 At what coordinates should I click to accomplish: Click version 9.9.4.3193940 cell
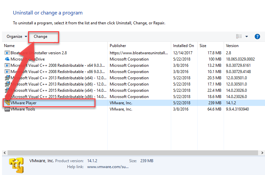coord(237,109)
